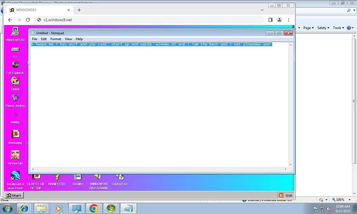
Task: Click the highlighted text line in Notepad
Action: [x=151, y=44]
